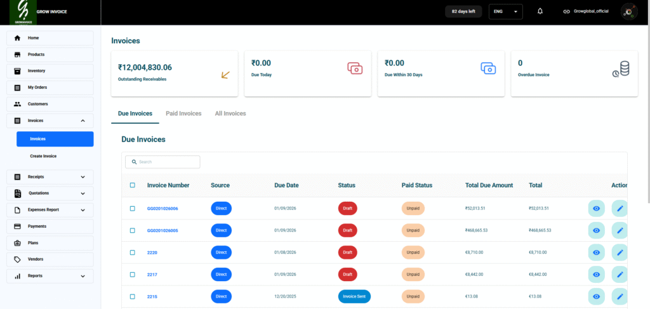
Task: Click the edit pencil for invoice GG0201026006
Action: click(x=620, y=208)
